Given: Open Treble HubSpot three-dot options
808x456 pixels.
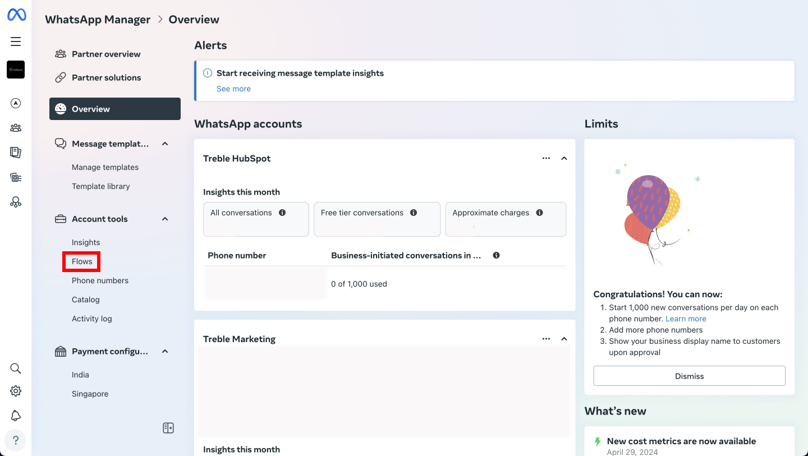Looking at the screenshot, I should click(546, 158).
